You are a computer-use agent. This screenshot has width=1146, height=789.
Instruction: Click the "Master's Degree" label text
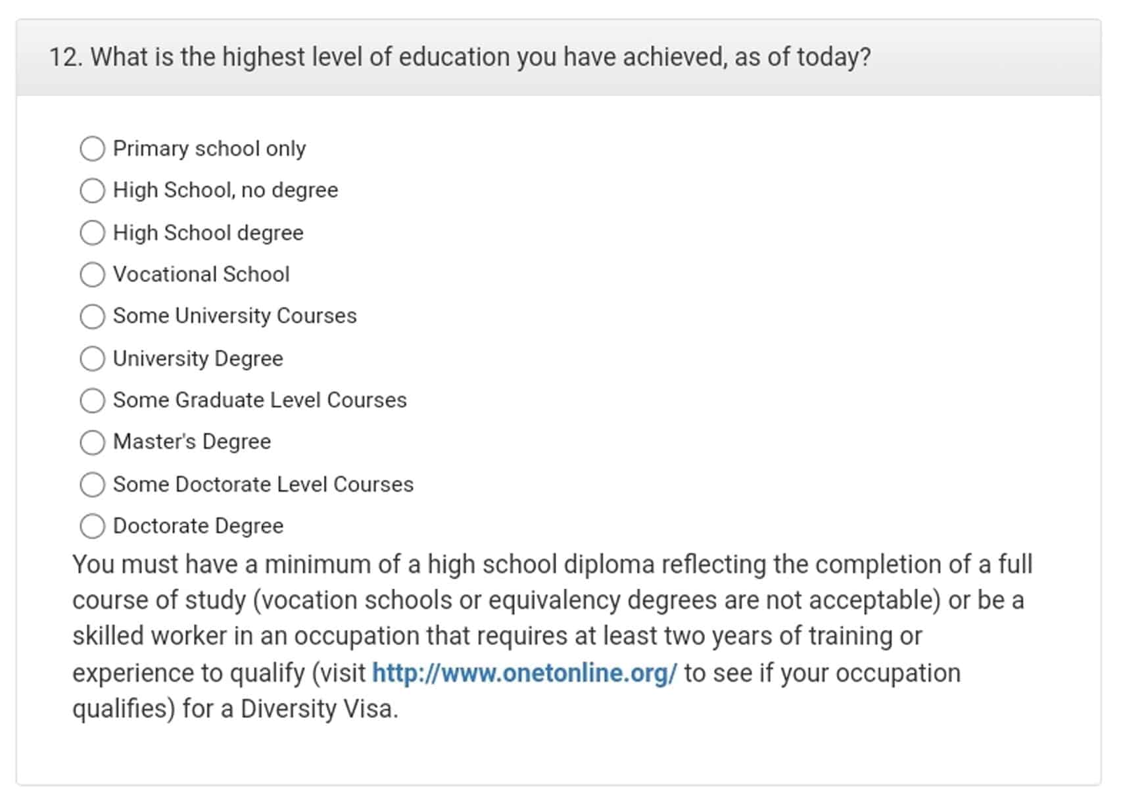[192, 442]
